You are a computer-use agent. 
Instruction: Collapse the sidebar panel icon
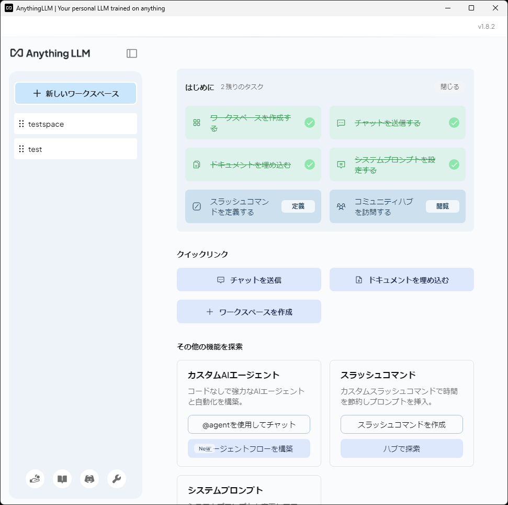click(x=132, y=53)
